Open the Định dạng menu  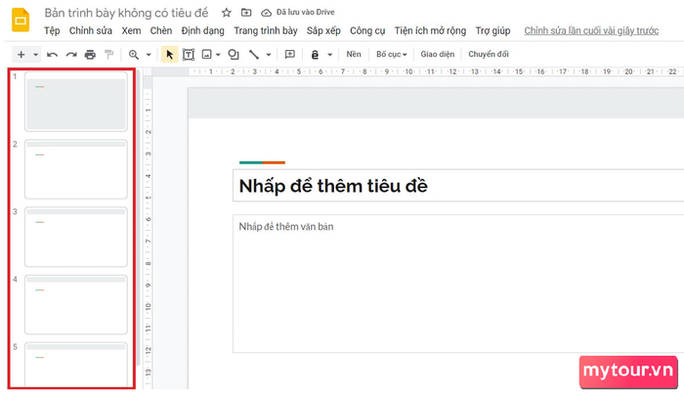(x=203, y=30)
